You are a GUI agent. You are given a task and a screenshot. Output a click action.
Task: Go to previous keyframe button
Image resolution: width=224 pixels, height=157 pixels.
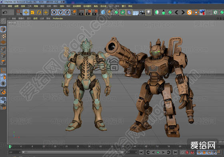(x=148, y=152)
